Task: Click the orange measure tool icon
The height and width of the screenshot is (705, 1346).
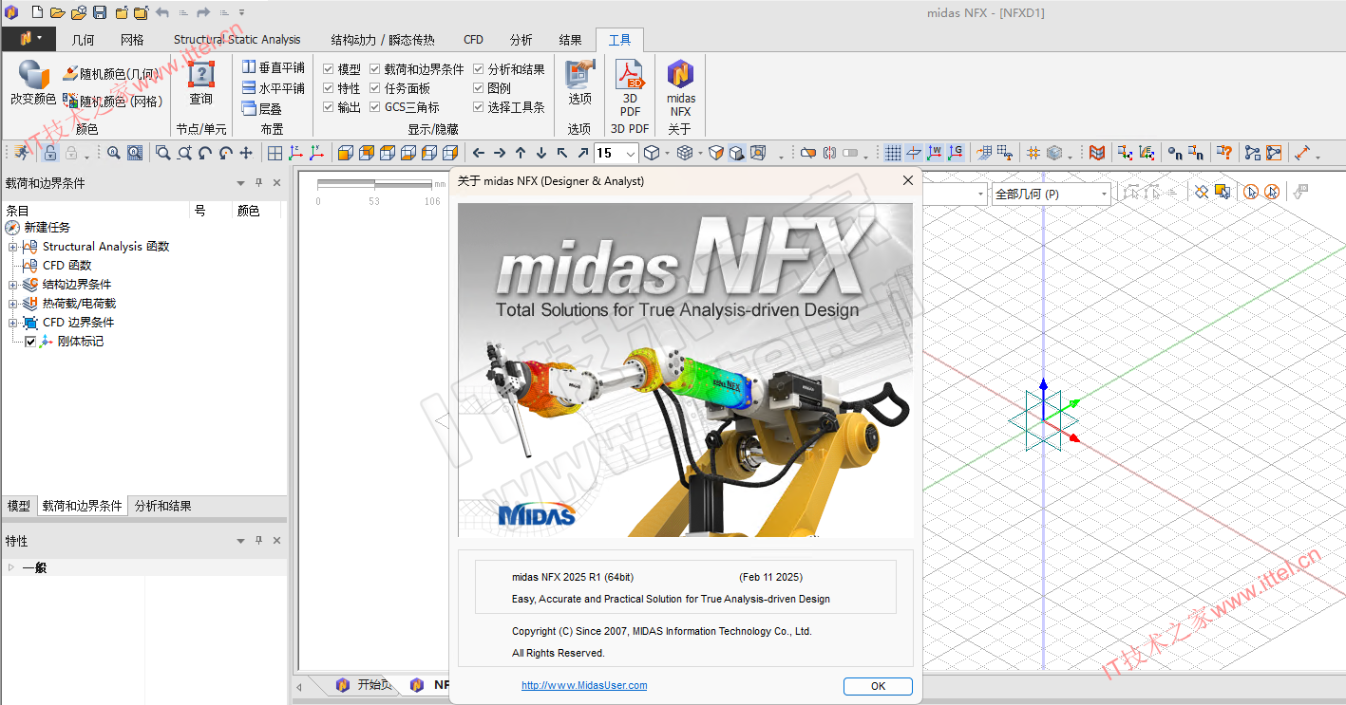Action: pyautogui.click(x=1302, y=153)
